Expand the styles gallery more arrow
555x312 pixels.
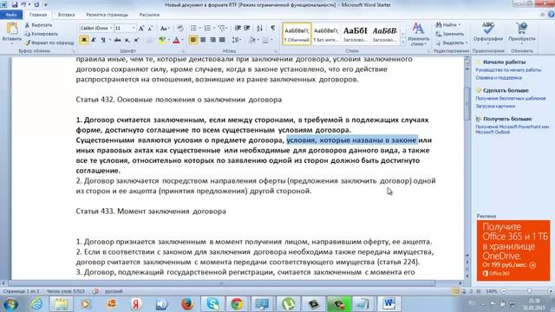[402, 42]
